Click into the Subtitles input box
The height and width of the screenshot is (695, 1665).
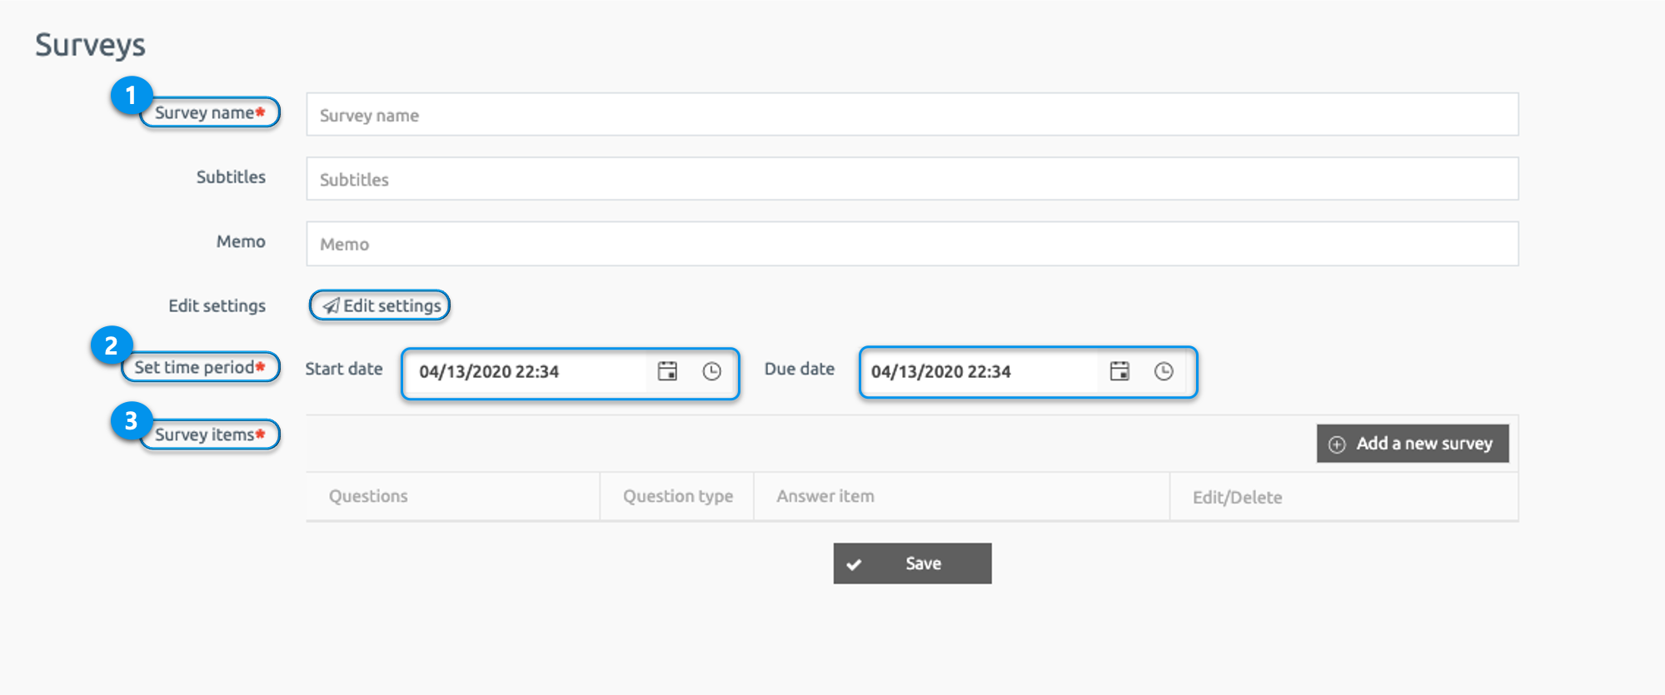click(912, 179)
